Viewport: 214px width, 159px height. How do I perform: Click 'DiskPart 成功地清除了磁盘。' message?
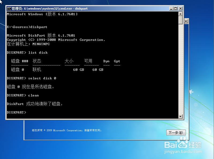tap(35, 104)
